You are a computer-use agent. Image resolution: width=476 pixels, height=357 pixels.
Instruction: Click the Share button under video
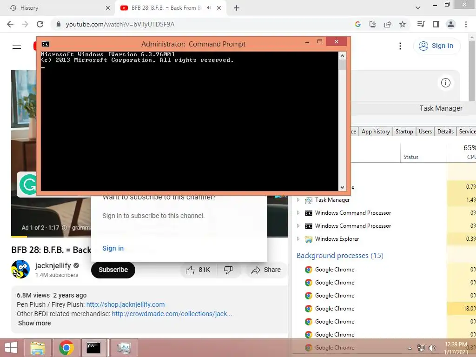(x=266, y=270)
